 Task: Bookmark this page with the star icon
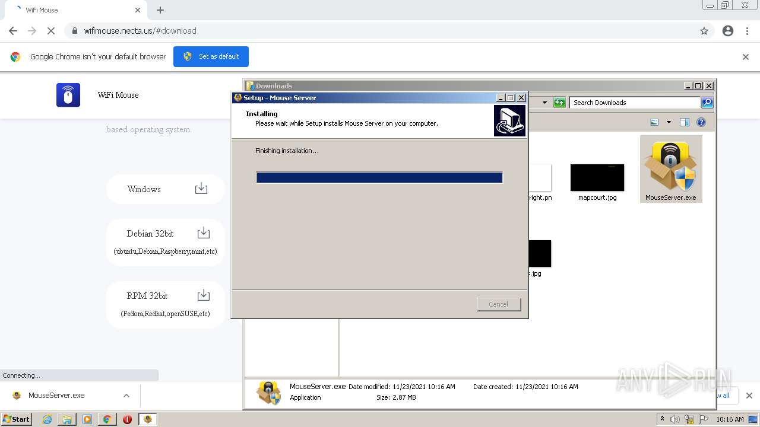coord(704,31)
